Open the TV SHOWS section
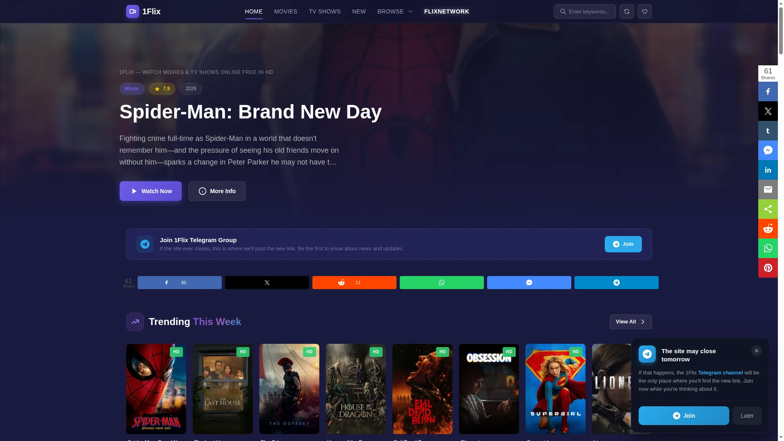Image resolution: width=784 pixels, height=441 pixels. 325,11
